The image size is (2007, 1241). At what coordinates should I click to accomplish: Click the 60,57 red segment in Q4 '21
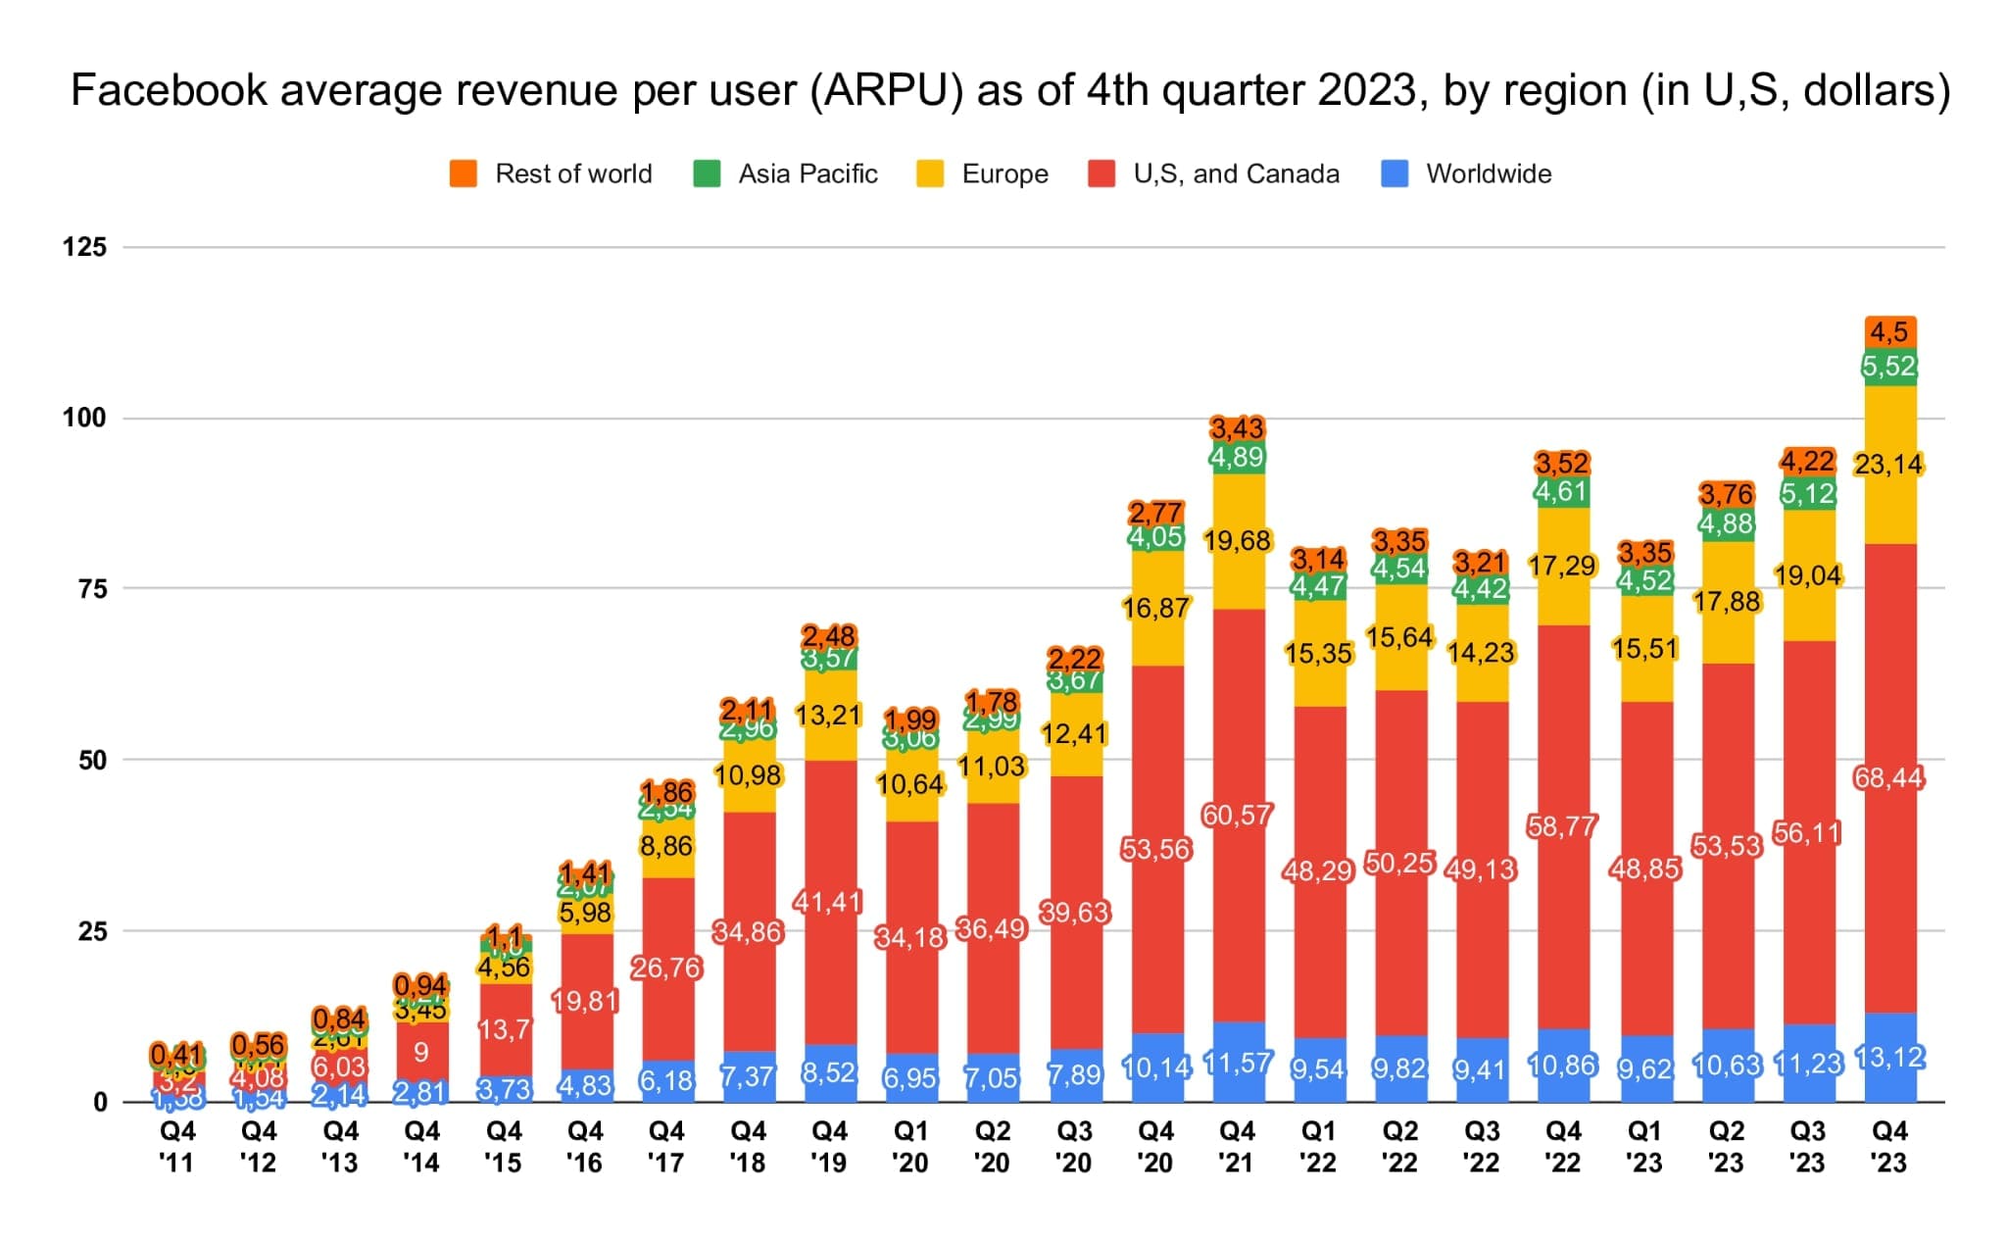[1238, 816]
